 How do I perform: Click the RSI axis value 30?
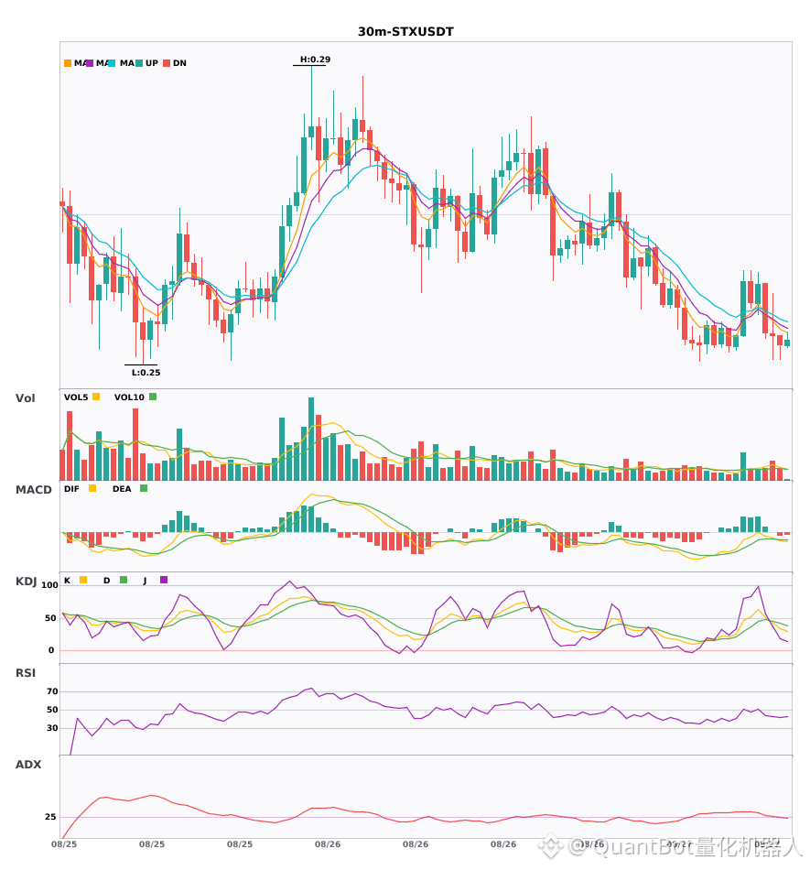pos(52,728)
